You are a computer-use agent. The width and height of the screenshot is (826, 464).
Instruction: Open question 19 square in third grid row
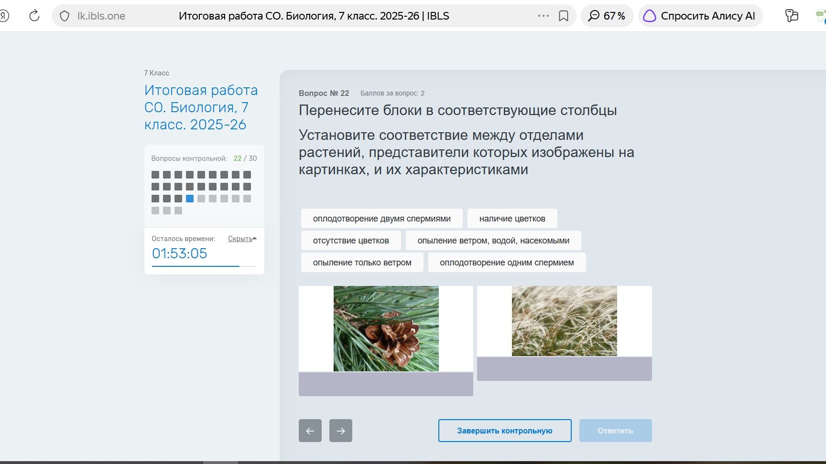[155, 199]
